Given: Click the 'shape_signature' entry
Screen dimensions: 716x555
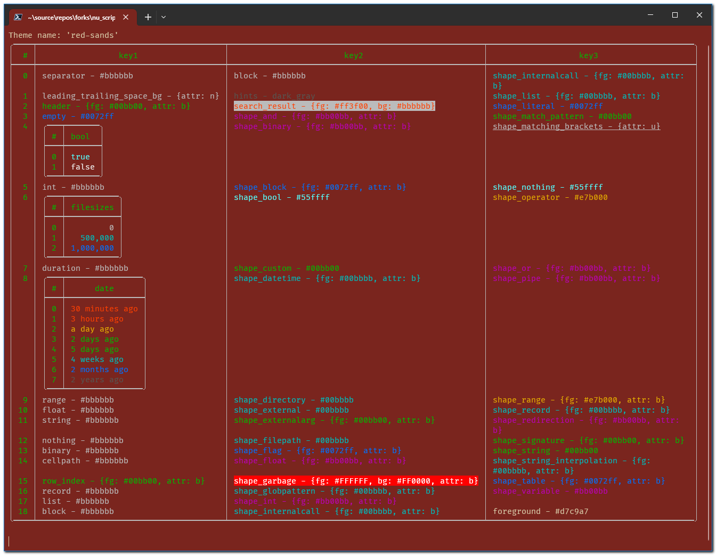Looking at the screenshot, I should (x=589, y=440).
